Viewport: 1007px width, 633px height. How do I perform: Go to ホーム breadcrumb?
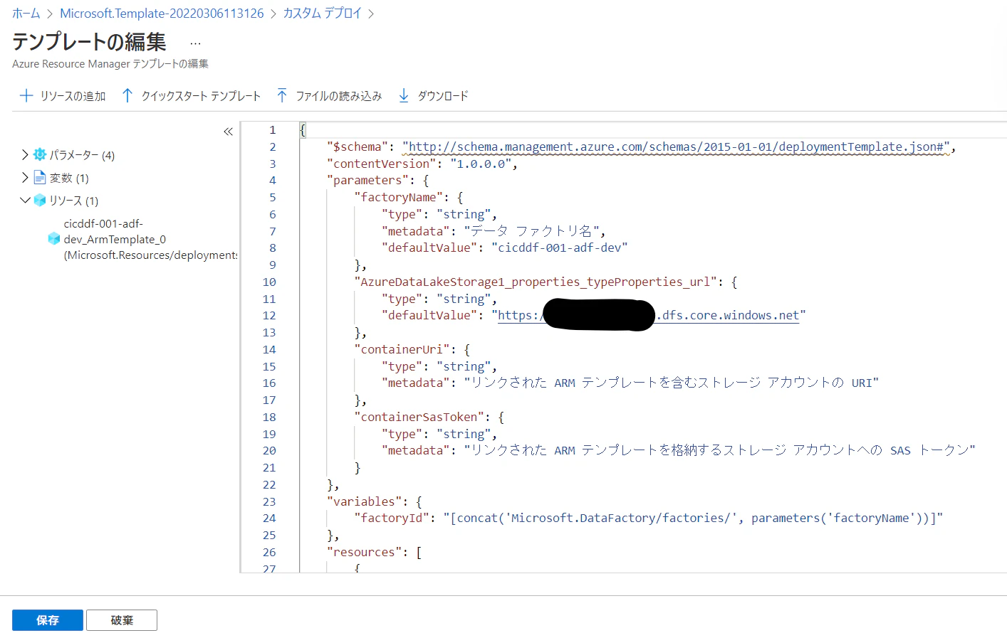point(26,14)
